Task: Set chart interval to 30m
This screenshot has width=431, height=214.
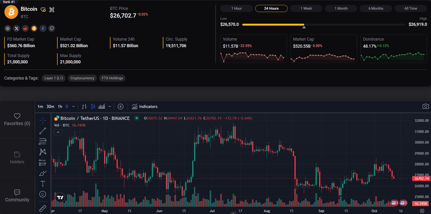Action: (50, 106)
